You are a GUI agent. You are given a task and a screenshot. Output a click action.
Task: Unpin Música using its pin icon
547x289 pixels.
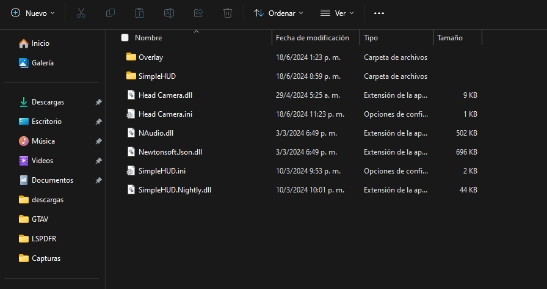pyautogui.click(x=98, y=141)
